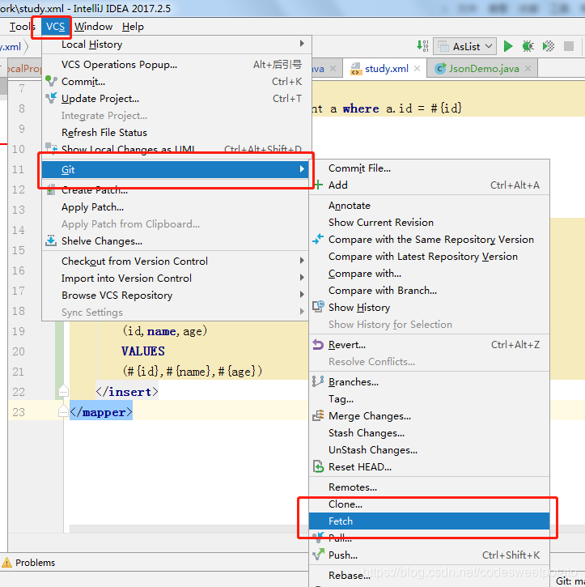
Task: Open Remotes... entry
Action: click(430, 487)
